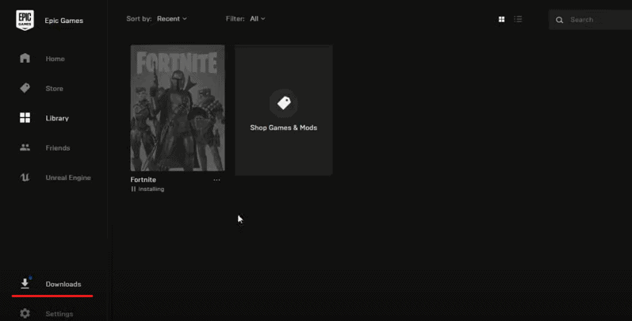
Task: Open the Store menu item
Action: (55, 89)
